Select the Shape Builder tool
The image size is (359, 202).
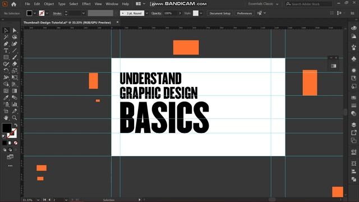coord(6,84)
